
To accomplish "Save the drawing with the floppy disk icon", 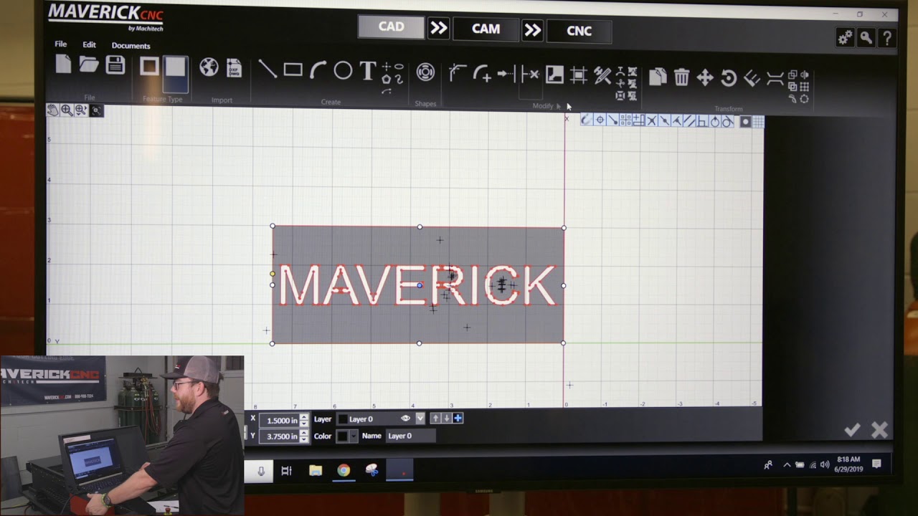I will coord(115,65).
